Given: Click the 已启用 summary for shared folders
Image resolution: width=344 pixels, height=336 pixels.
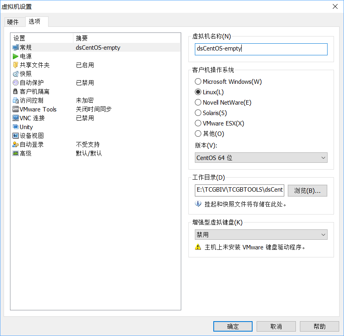Looking at the screenshot, I should [x=85, y=65].
